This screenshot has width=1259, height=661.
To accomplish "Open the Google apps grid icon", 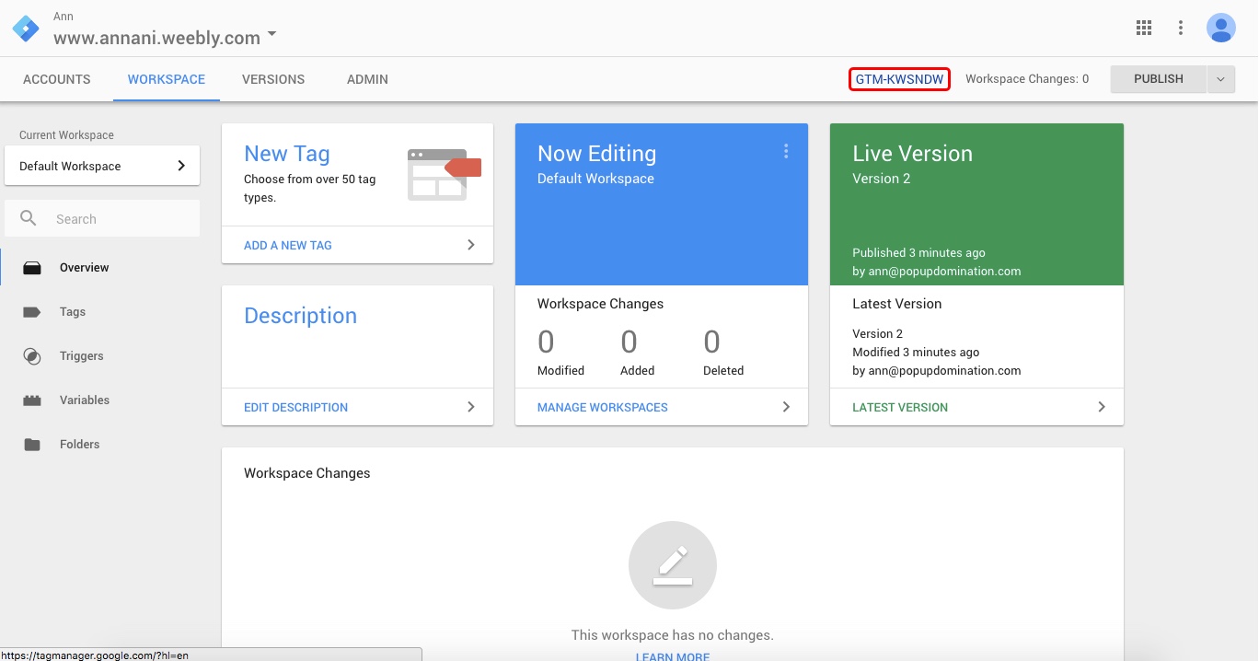I will tap(1144, 28).
